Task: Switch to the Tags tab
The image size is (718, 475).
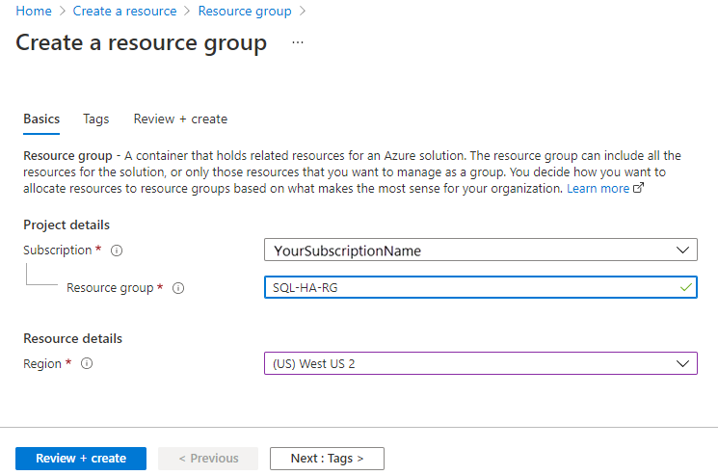Action: point(96,119)
